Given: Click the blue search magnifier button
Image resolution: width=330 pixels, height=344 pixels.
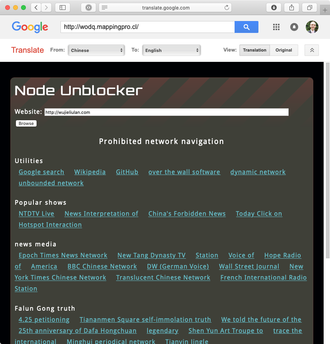Looking at the screenshot, I should coord(246,27).
